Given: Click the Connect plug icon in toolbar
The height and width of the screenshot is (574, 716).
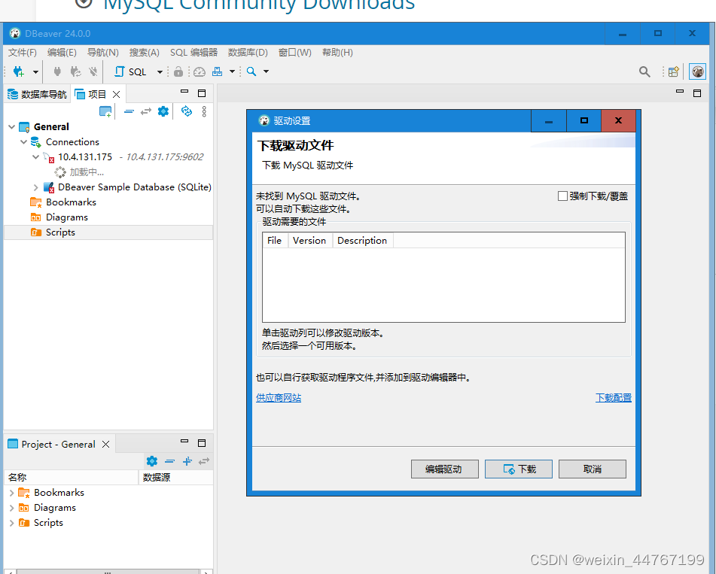Looking at the screenshot, I should 57,71.
